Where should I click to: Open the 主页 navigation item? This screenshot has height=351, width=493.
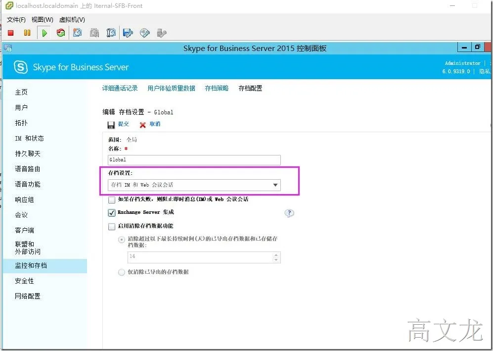21,92
